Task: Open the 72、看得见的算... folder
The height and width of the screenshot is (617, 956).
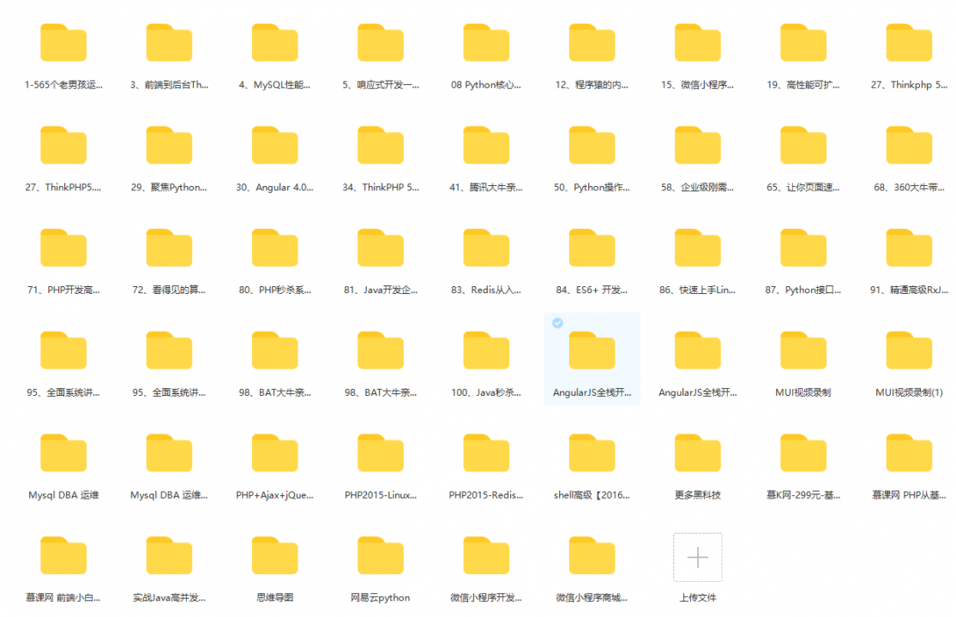Action: point(169,248)
